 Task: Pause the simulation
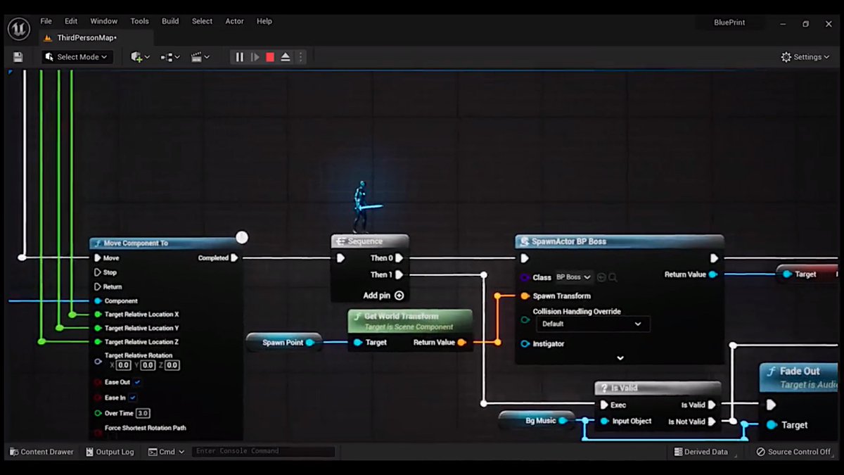[239, 57]
